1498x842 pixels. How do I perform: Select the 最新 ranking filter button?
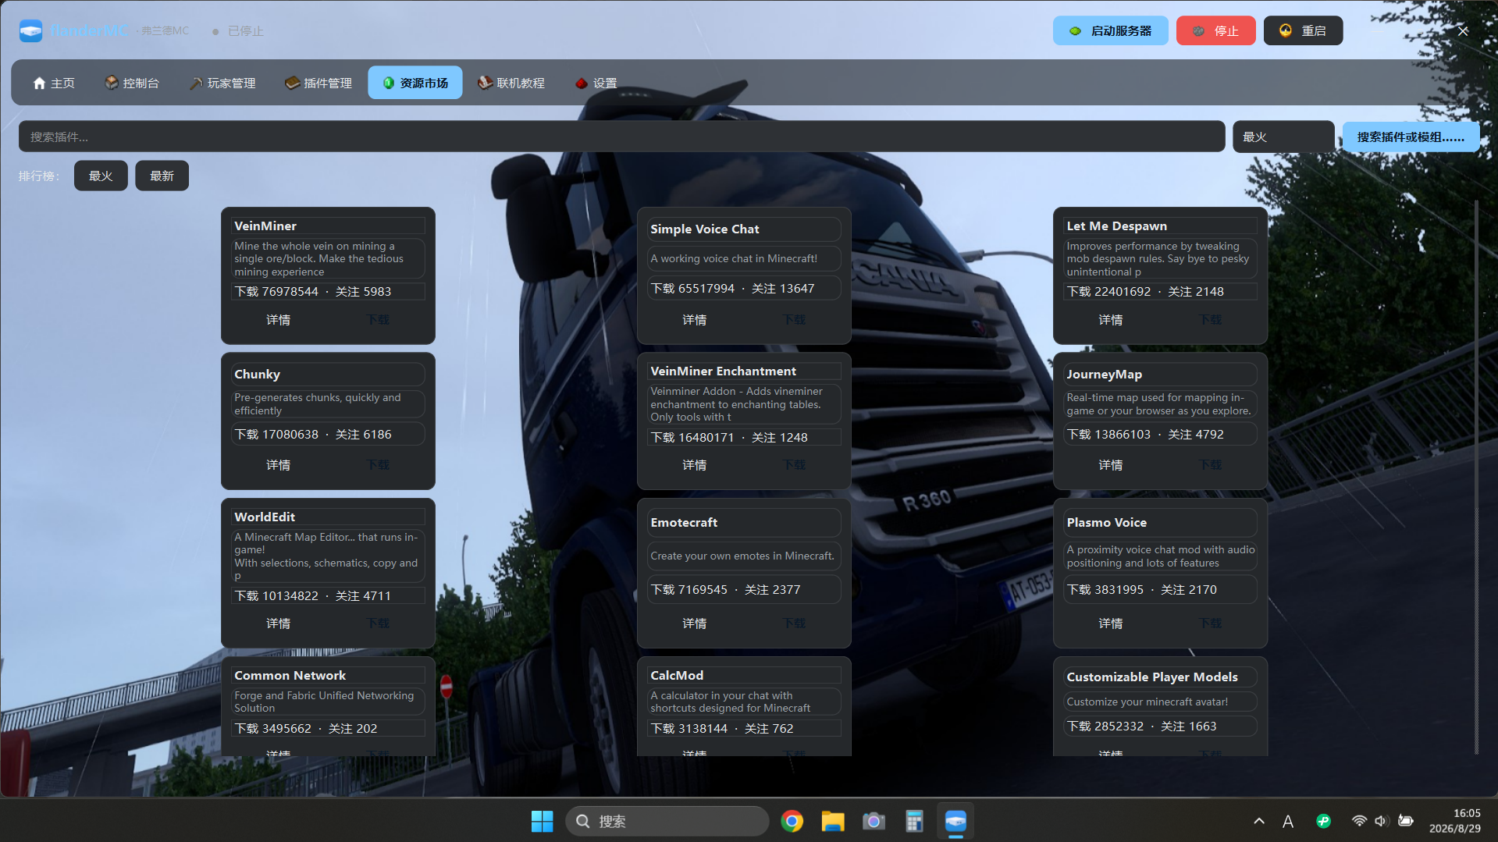click(162, 176)
